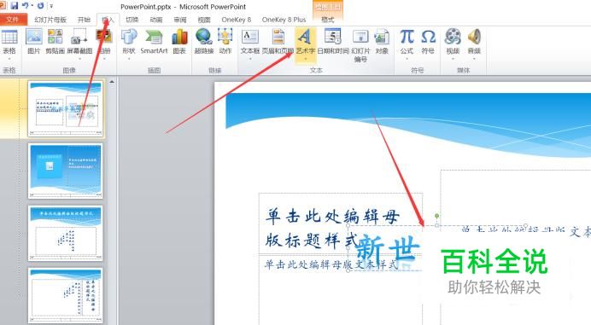Switch to the 审阅 (Review) tab
591x325 pixels.
pyautogui.click(x=180, y=20)
